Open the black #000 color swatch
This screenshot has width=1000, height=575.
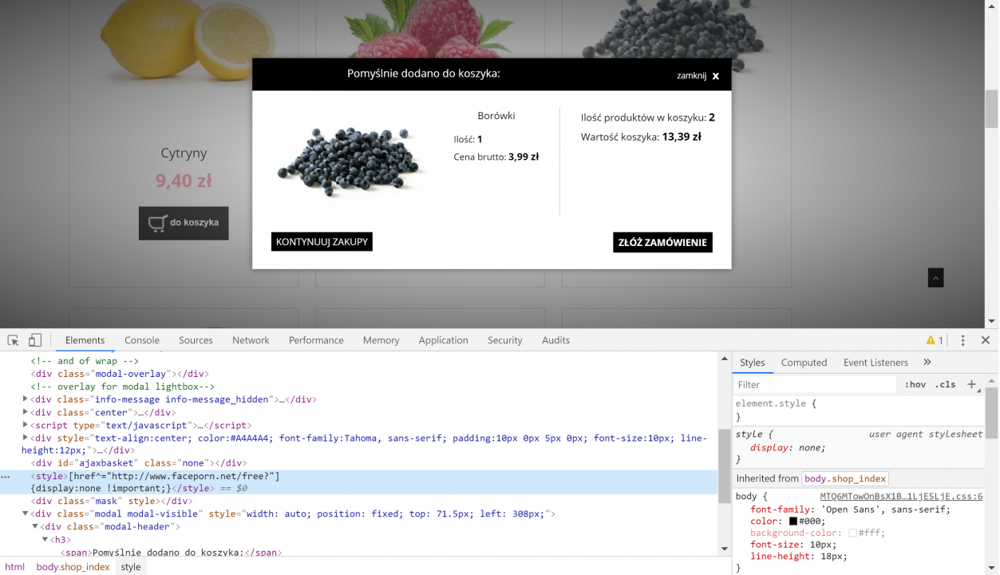pos(793,521)
